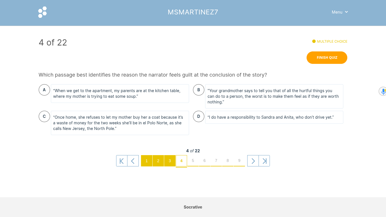Screen dimensions: 386x217
Task: Open question 5 in pager
Action: pos(193,161)
